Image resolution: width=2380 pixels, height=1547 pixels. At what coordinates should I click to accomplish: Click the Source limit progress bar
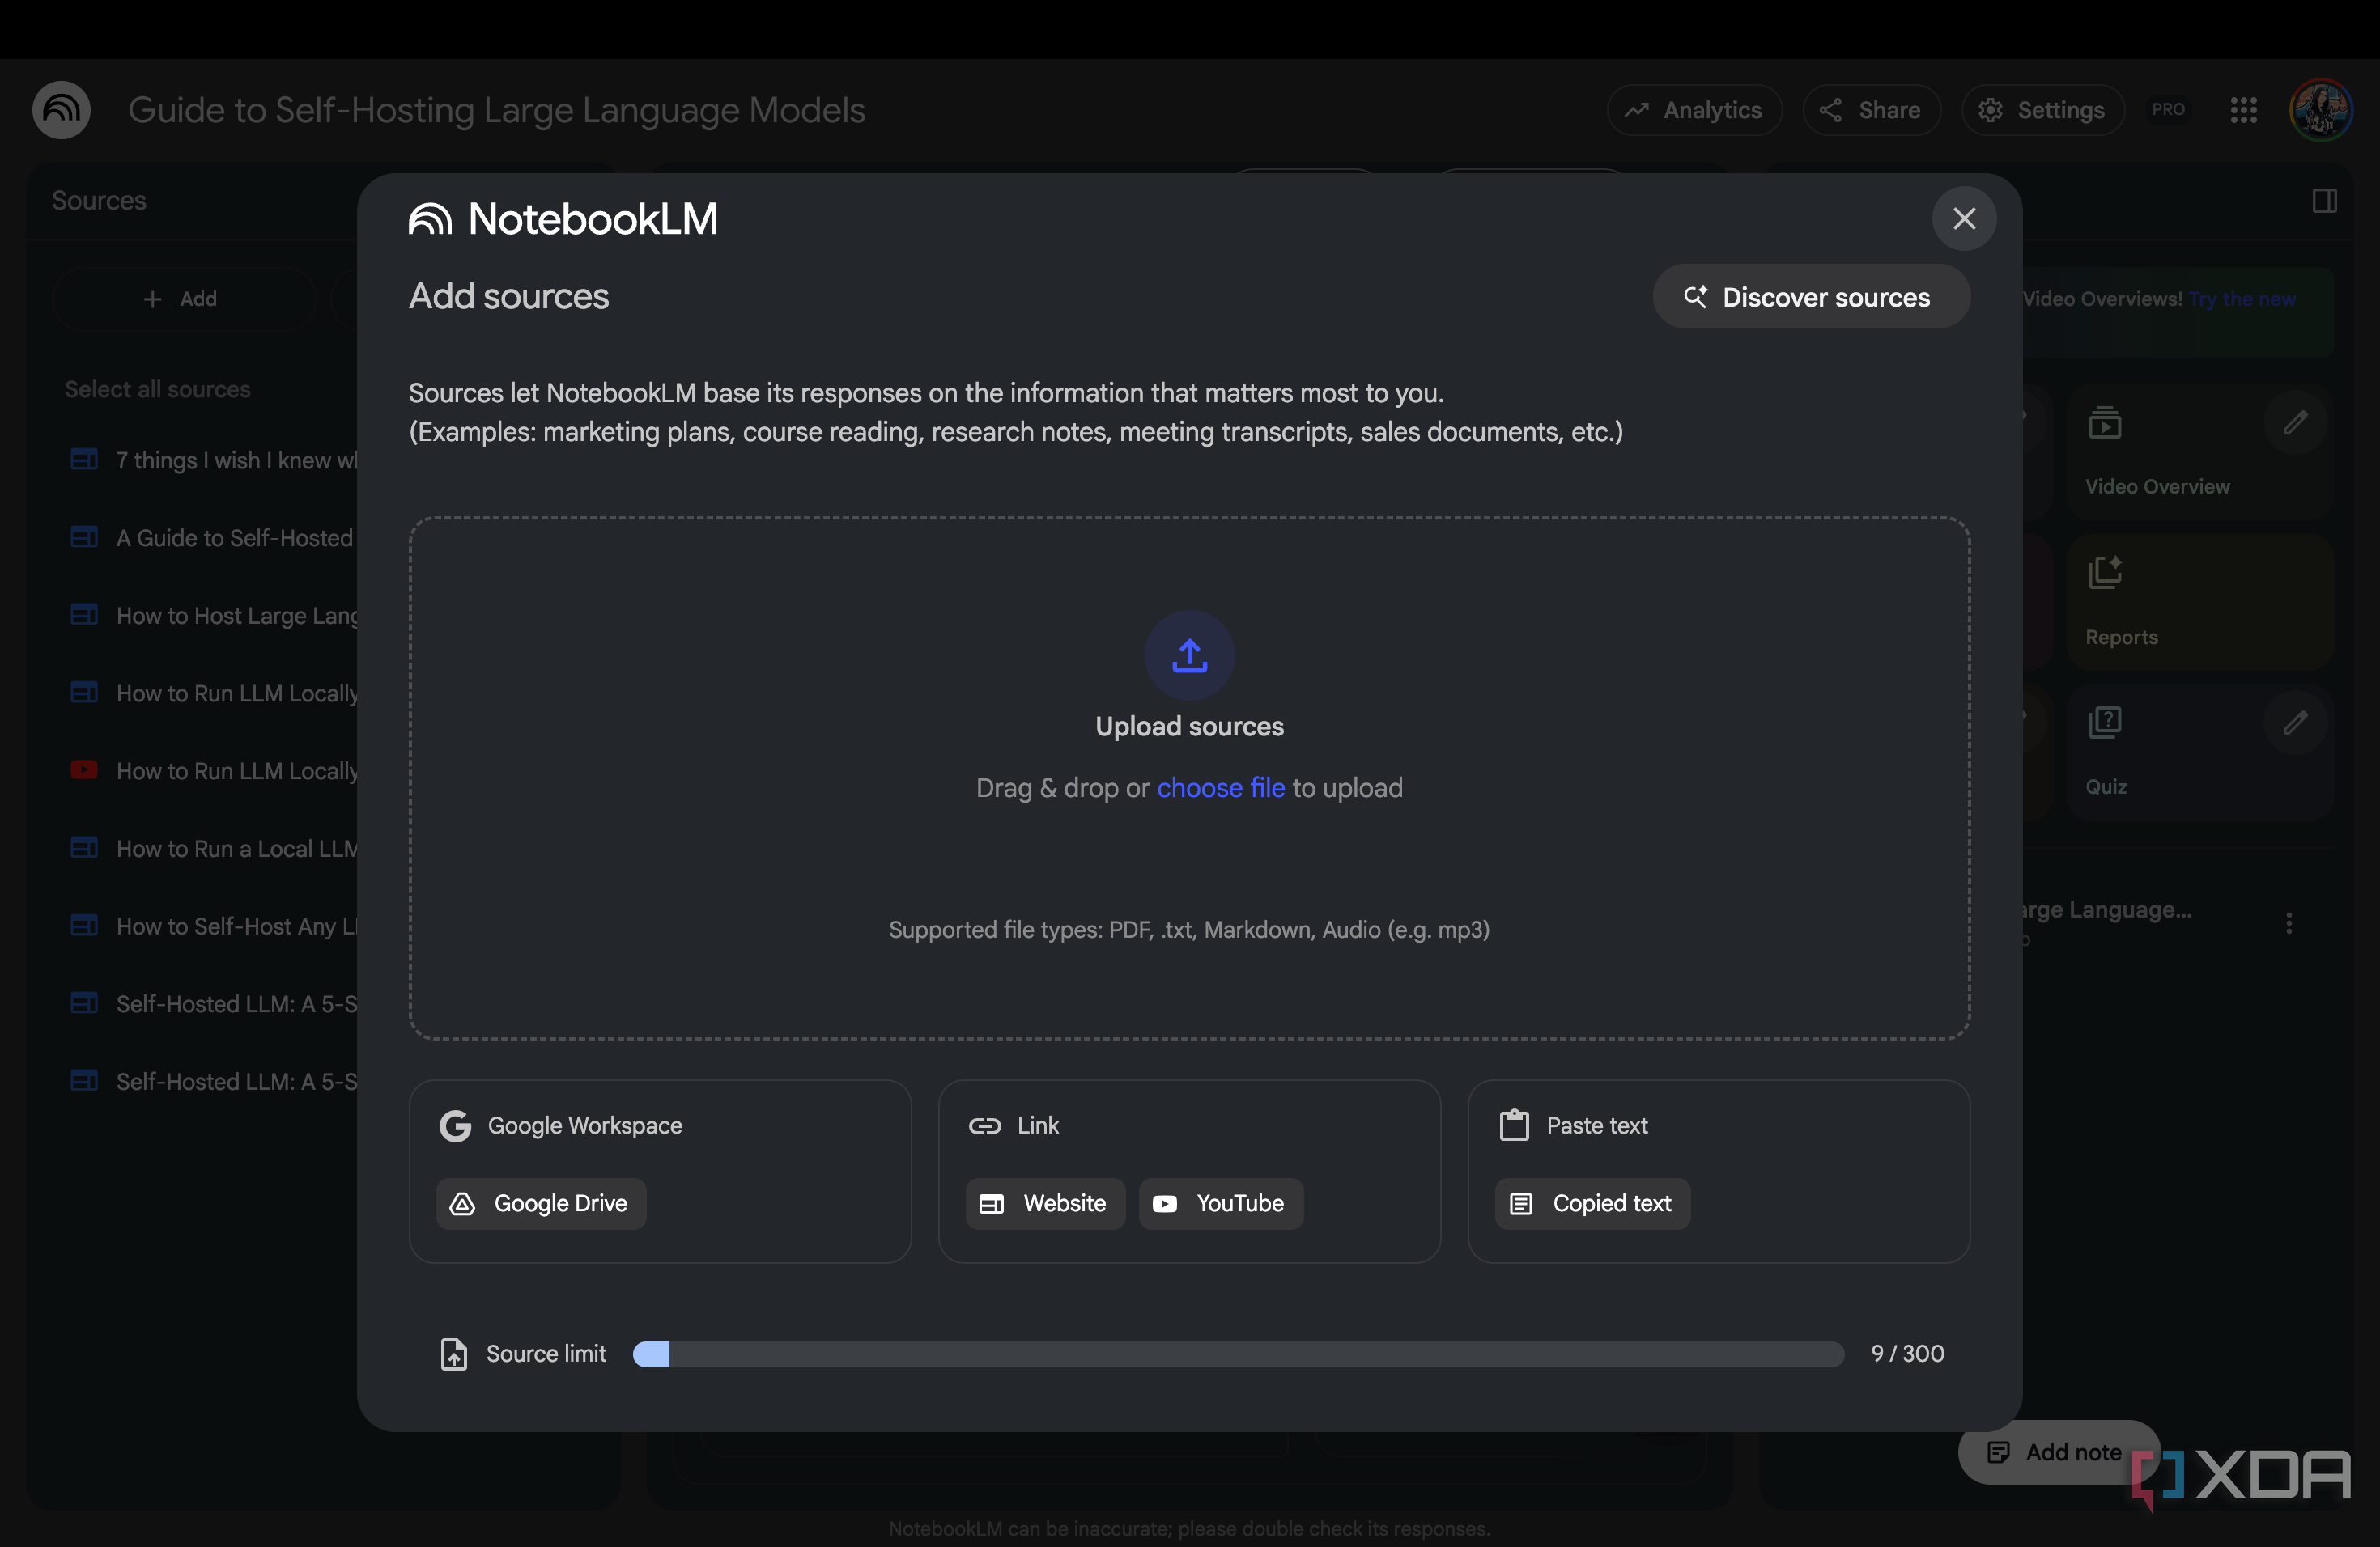click(x=1238, y=1354)
